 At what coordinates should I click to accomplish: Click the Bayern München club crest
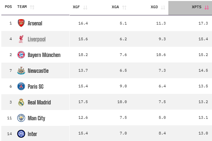click(x=21, y=55)
